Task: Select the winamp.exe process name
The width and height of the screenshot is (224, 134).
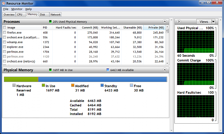Action: 15,42
